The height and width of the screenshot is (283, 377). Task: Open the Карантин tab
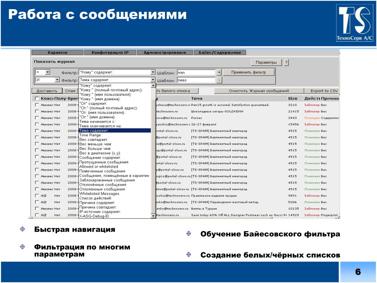(57, 52)
